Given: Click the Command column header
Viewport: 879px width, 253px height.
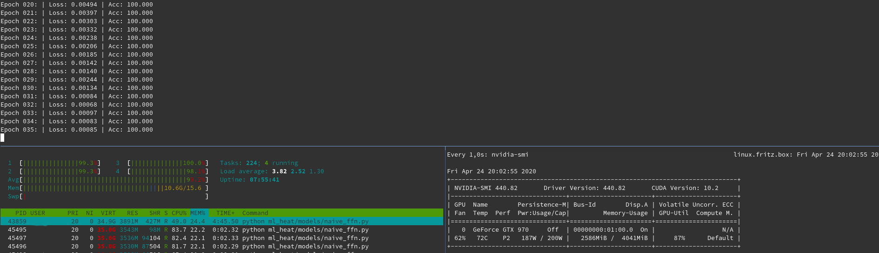Looking at the screenshot, I should click(x=255, y=213).
